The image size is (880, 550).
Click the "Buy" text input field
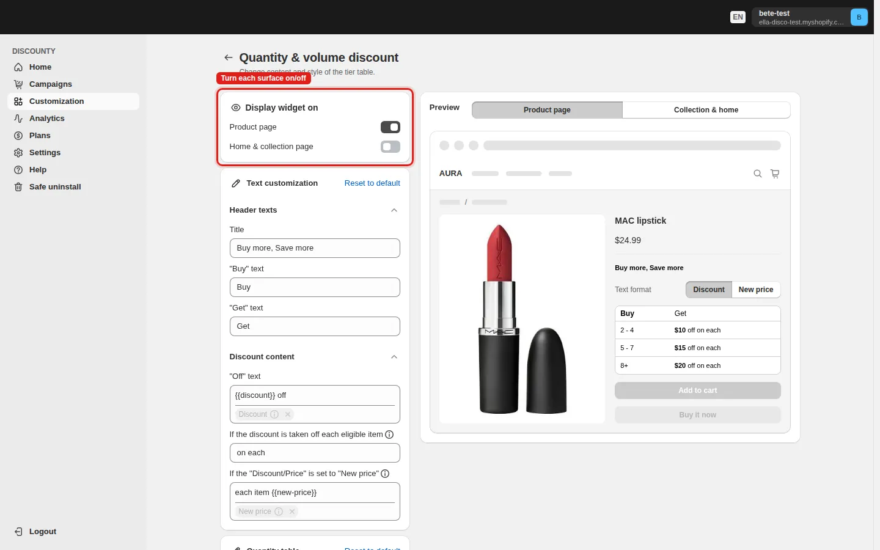(x=315, y=287)
